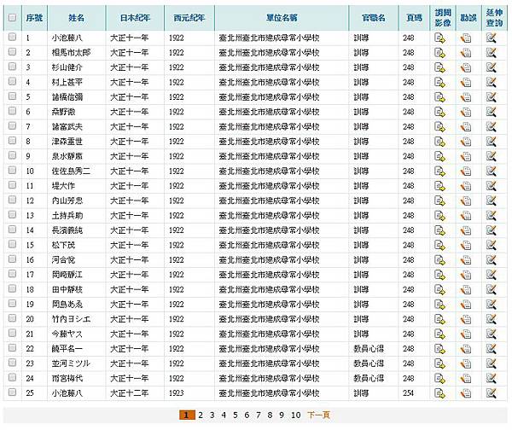Click the 序號 column header
This screenshot has height=430, width=512.
pyautogui.click(x=34, y=18)
